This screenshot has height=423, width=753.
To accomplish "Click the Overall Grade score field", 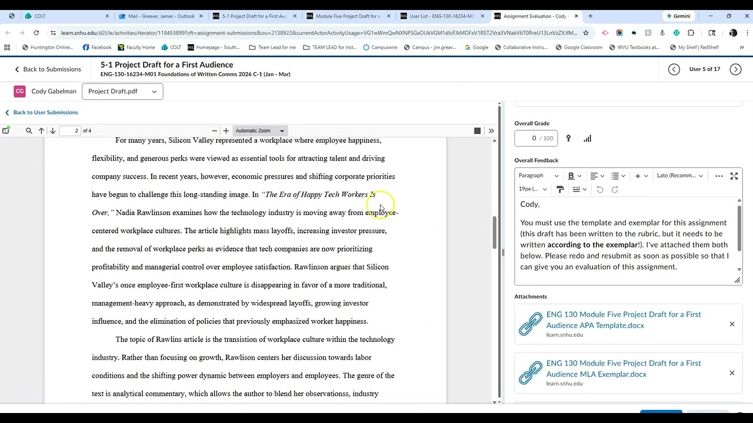I will coord(536,139).
